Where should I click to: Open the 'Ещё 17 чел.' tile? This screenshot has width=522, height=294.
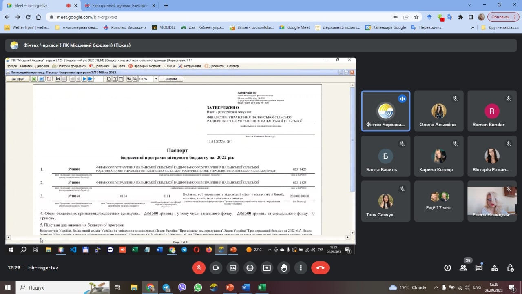click(439, 201)
